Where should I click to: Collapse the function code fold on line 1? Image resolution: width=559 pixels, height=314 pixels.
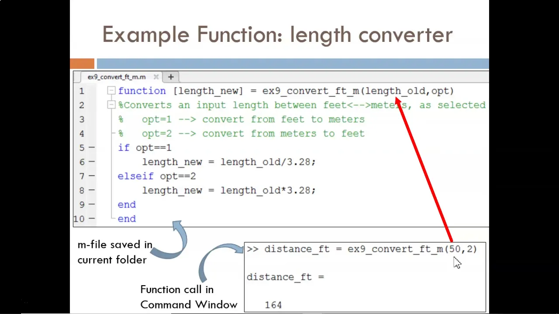click(x=111, y=91)
